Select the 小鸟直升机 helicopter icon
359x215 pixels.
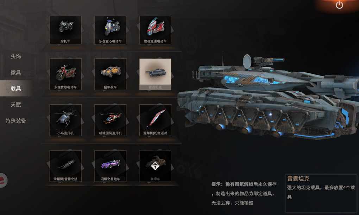point(65,120)
